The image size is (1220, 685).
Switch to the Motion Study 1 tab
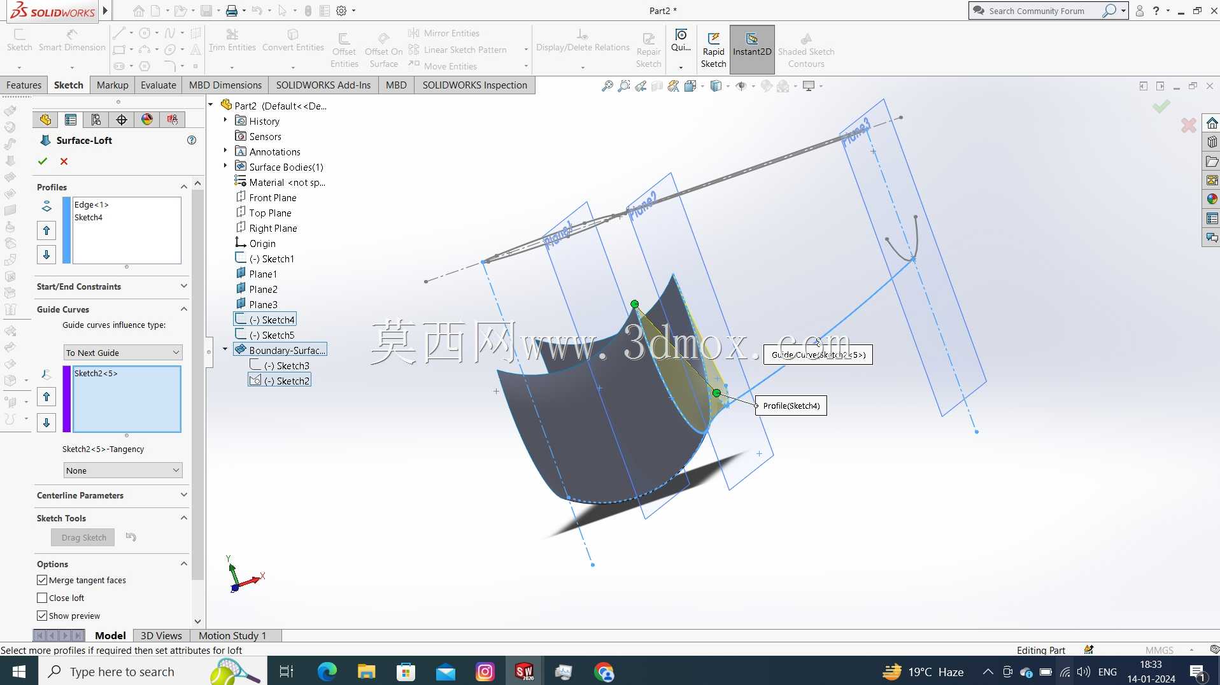point(232,635)
